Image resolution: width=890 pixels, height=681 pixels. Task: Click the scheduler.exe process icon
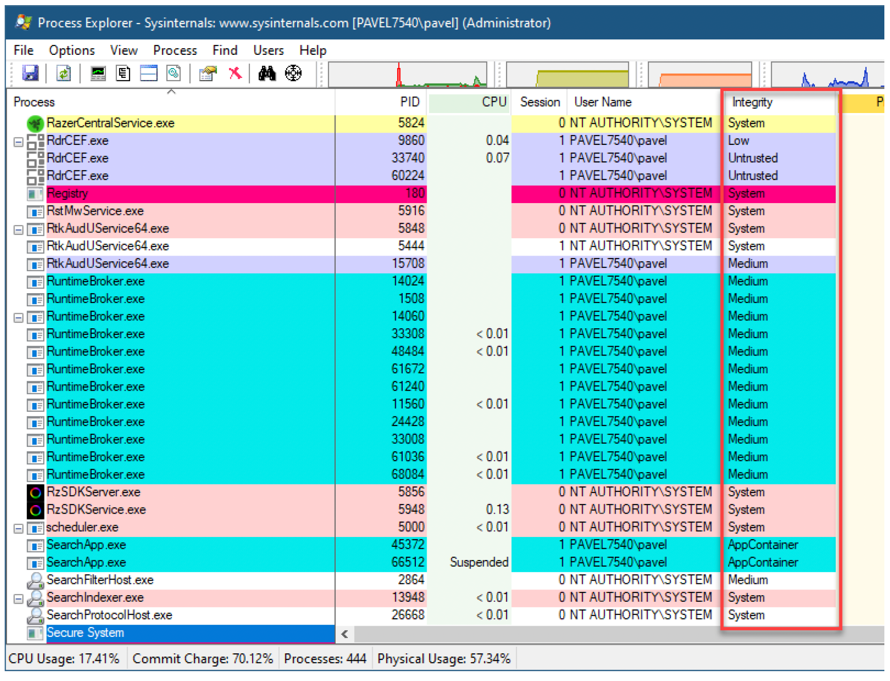35,529
